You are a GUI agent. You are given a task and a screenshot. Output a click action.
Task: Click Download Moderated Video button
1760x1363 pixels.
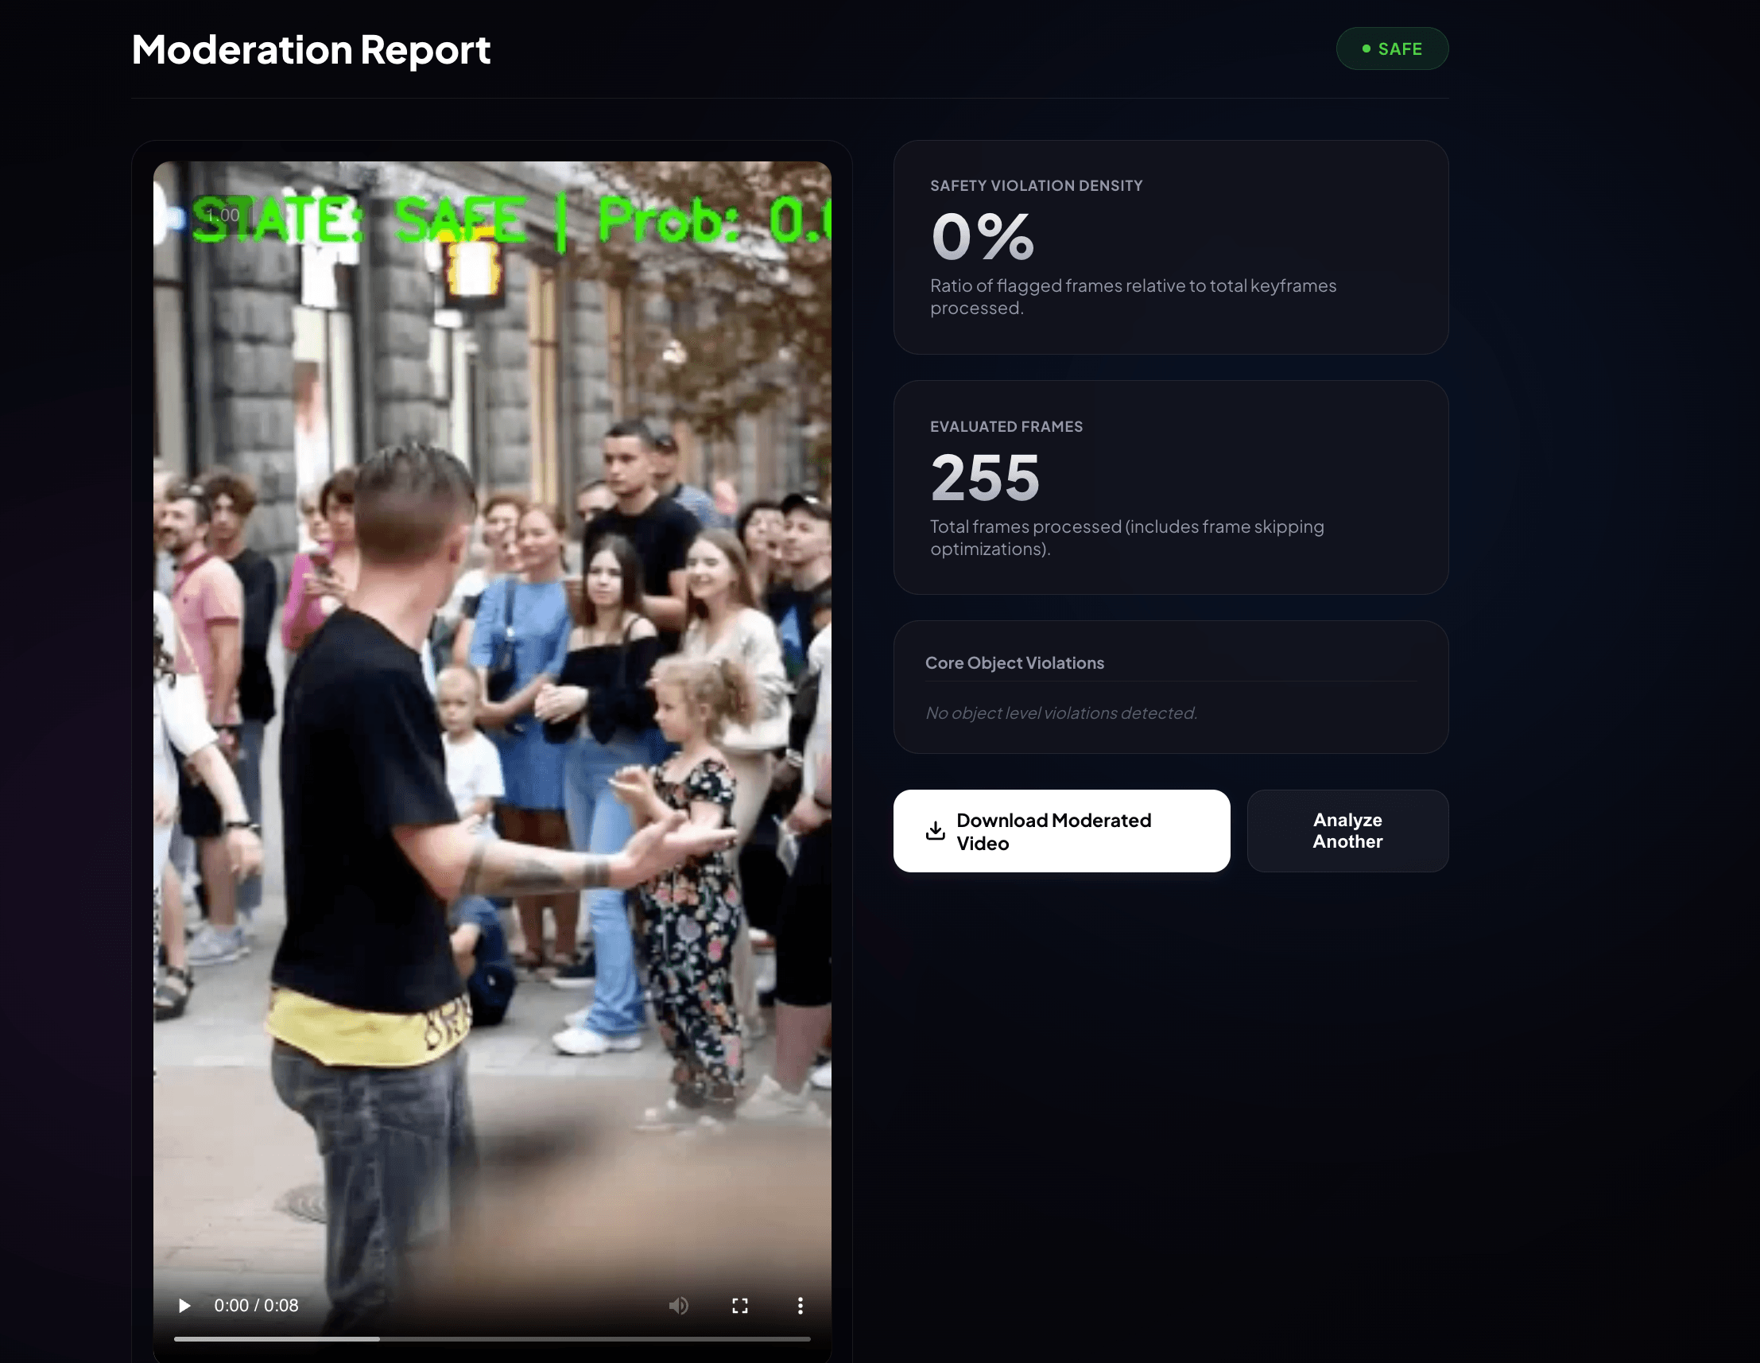click(1061, 830)
